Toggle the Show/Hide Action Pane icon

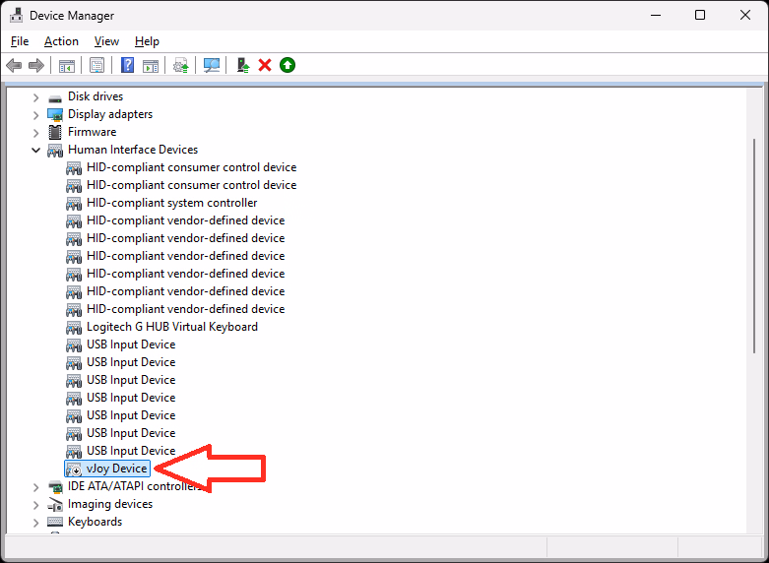pos(151,65)
